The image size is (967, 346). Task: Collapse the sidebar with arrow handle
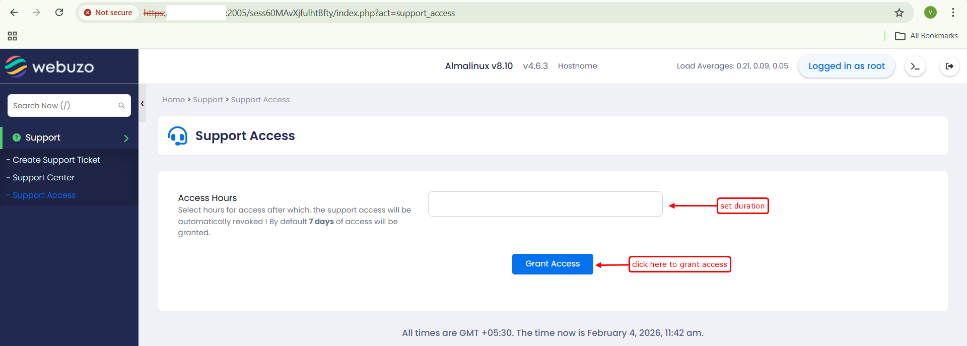click(x=143, y=104)
